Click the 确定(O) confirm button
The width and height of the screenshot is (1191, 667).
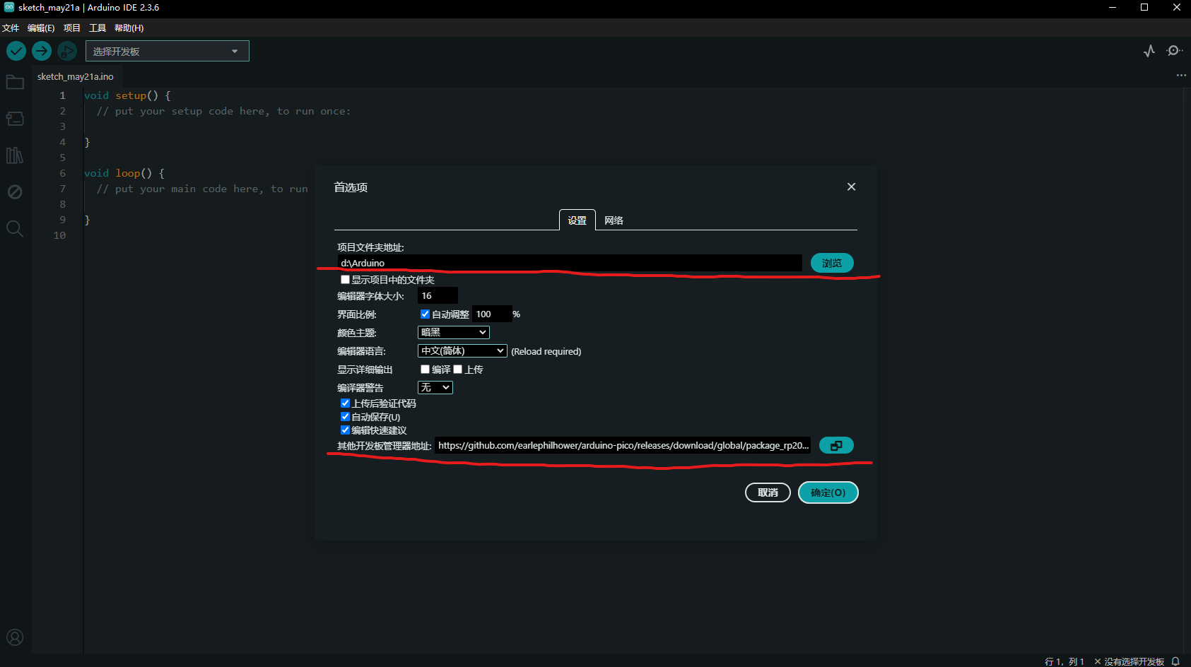click(828, 492)
